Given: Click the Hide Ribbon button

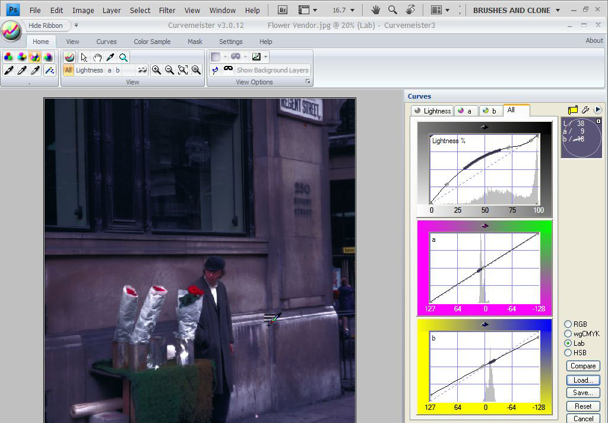Looking at the screenshot, I should (45, 26).
